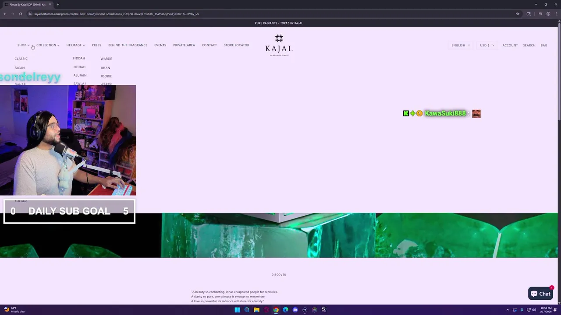
Task: Open the shopping BAG
Action: [544, 45]
